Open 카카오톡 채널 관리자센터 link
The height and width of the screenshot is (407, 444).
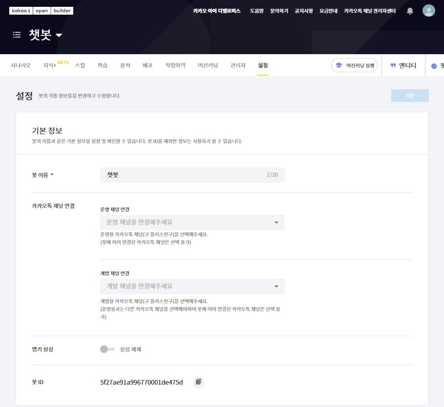click(370, 11)
